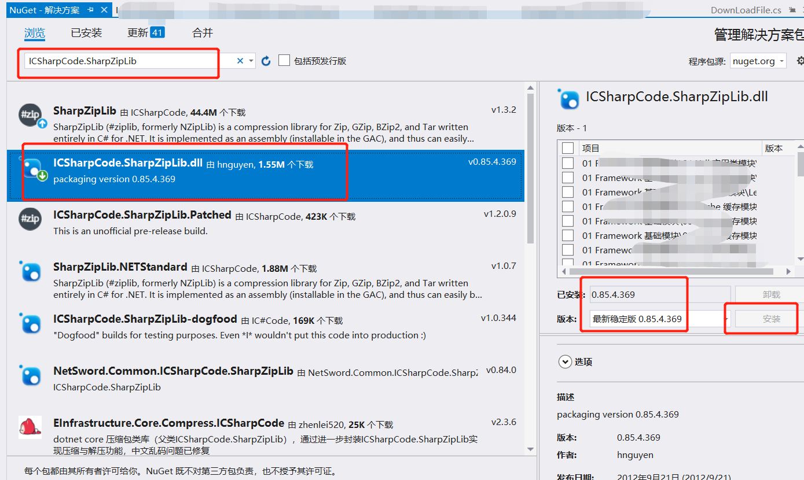The image size is (804, 480).
Task: Clear the package search text
Action: click(240, 61)
